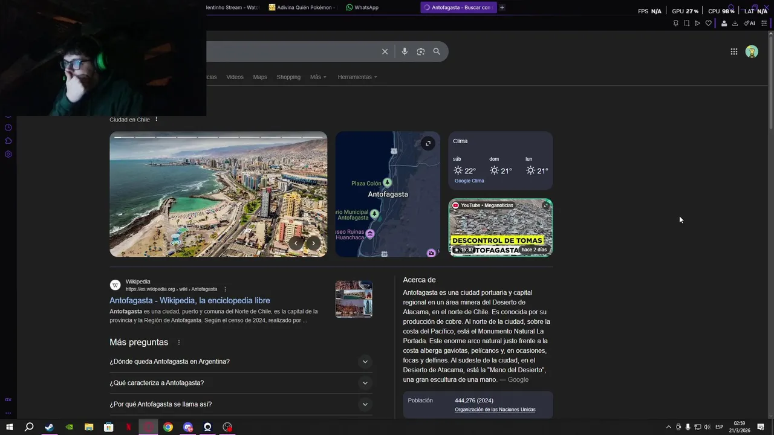The height and width of the screenshot is (435, 774).
Task: Click the sábado 22° forecast
Action: 464,167
